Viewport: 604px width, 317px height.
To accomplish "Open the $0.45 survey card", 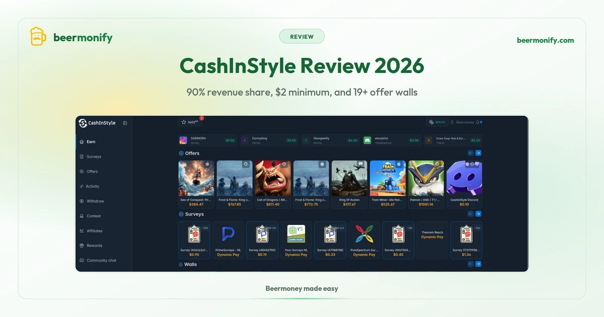I will pos(398,240).
